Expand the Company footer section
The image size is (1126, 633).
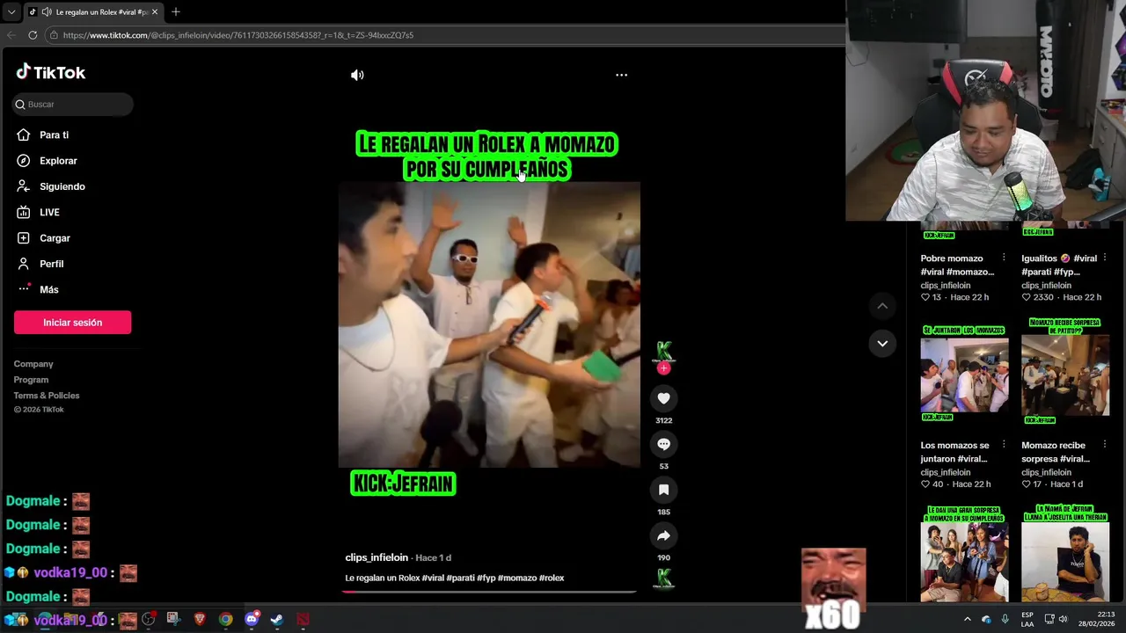33,364
